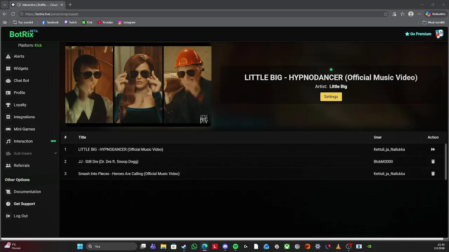Click the green status dot above song title

point(331,70)
